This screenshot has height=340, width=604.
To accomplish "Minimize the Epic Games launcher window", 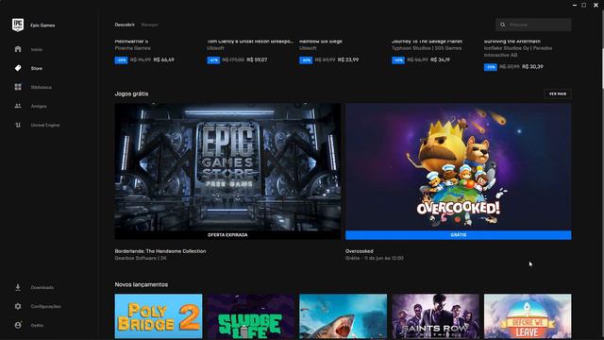I will [575, 5].
